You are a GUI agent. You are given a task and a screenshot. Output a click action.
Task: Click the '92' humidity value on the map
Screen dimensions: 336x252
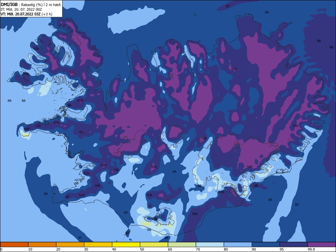click(x=297, y=204)
